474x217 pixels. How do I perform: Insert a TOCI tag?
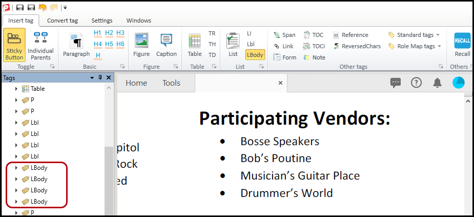coord(314,46)
